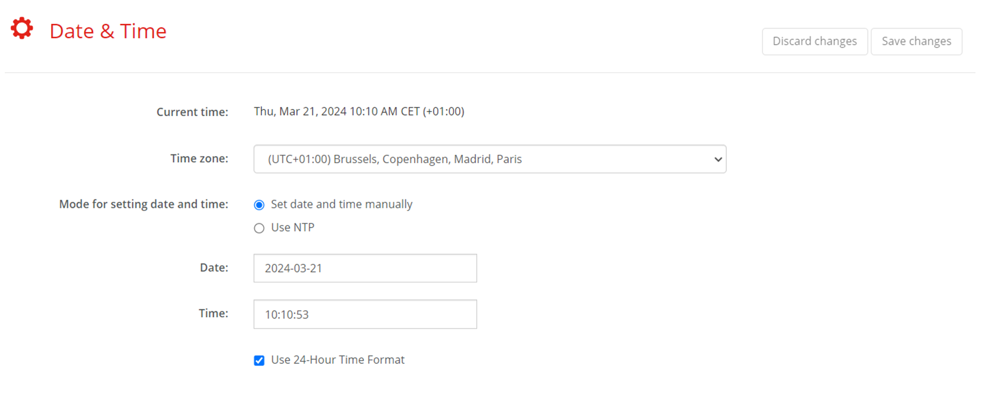
Task: Expand time zone list via chevron arrow
Action: [718, 160]
